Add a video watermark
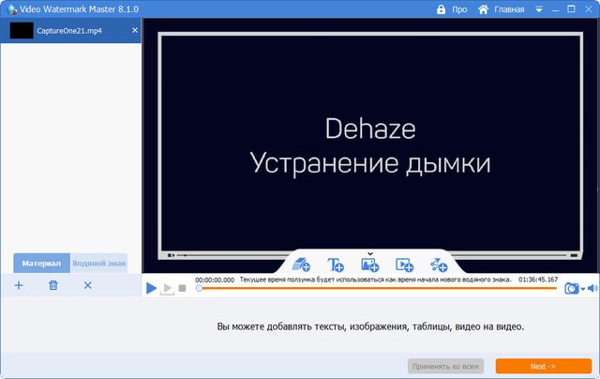The width and height of the screenshot is (600, 379). click(404, 265)
